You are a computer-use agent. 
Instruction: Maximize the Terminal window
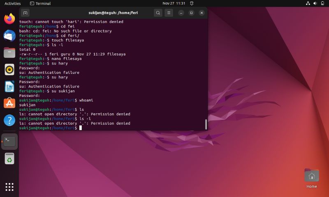tap(191, 13)
